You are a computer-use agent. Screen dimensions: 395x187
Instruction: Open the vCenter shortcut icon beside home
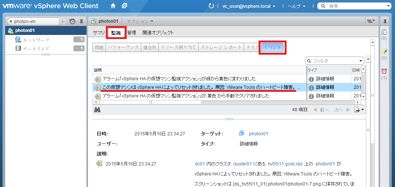point(124,6)
